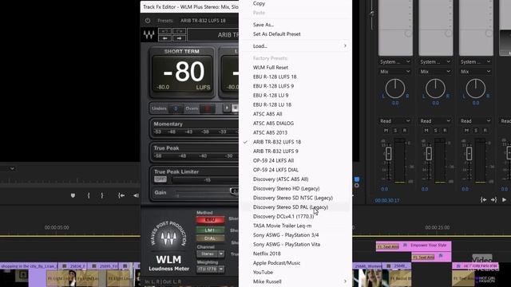511x287 pixels.
Task: Click Go to Out in the audio mixer
Action: (x=493, y=200)
